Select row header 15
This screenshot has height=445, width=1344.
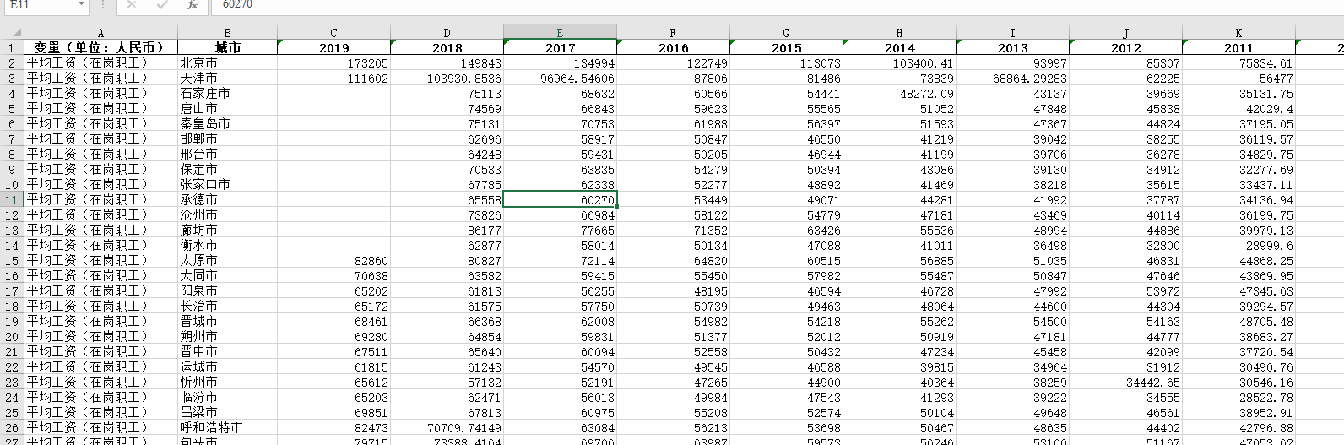pyautogui.click(x=12, y=260)
